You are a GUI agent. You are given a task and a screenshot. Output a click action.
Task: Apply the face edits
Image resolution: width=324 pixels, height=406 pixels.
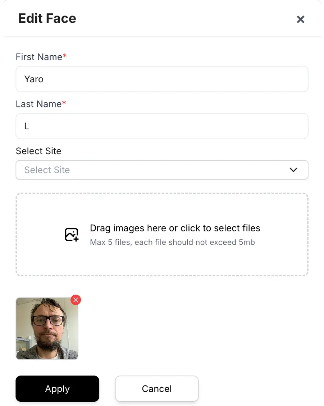coord(57,389)
